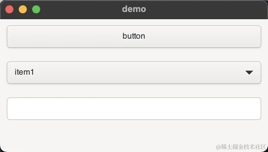Click the watermark text in the window corner
268x152 pixels.
point(241,146)
